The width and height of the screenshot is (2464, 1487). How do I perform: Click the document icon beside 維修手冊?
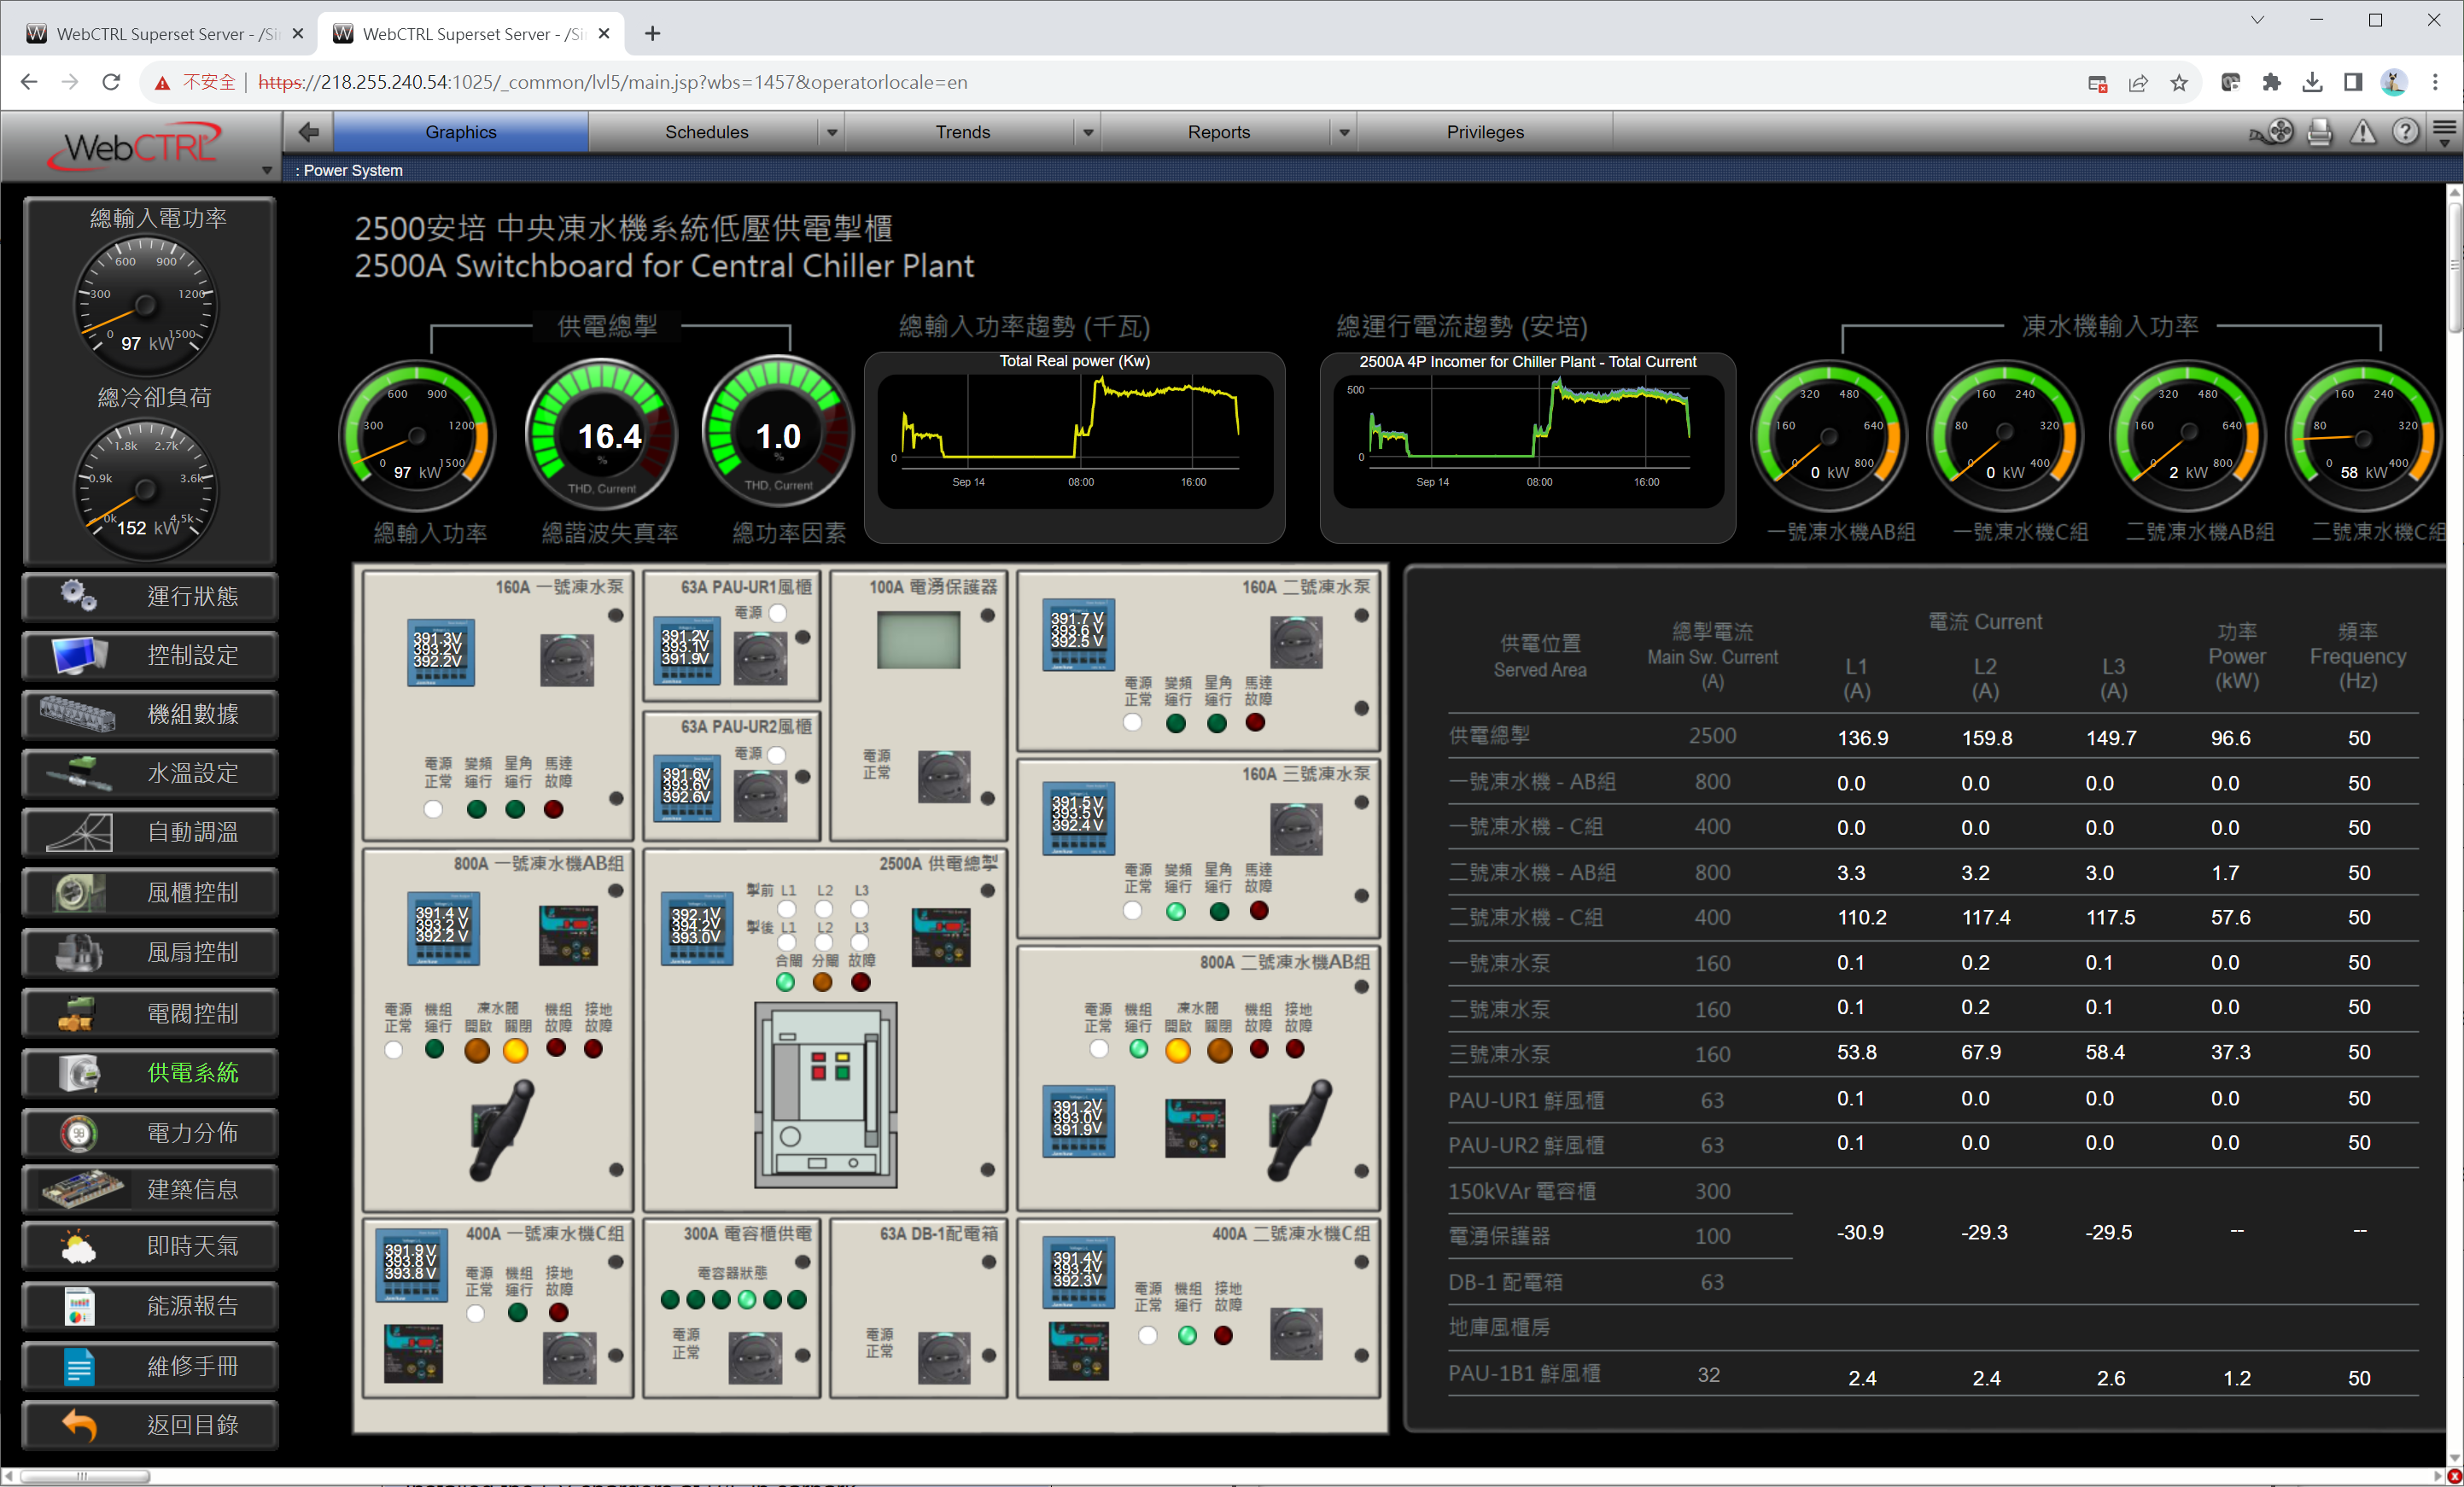78,1366
